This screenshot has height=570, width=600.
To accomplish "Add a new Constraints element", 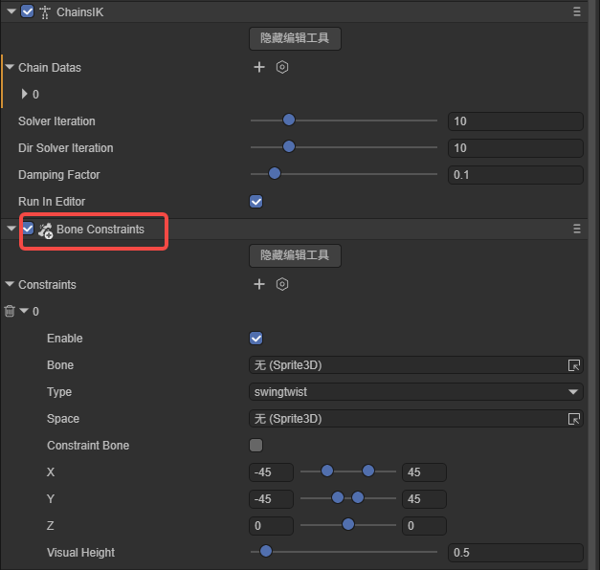I will (258, 285).
